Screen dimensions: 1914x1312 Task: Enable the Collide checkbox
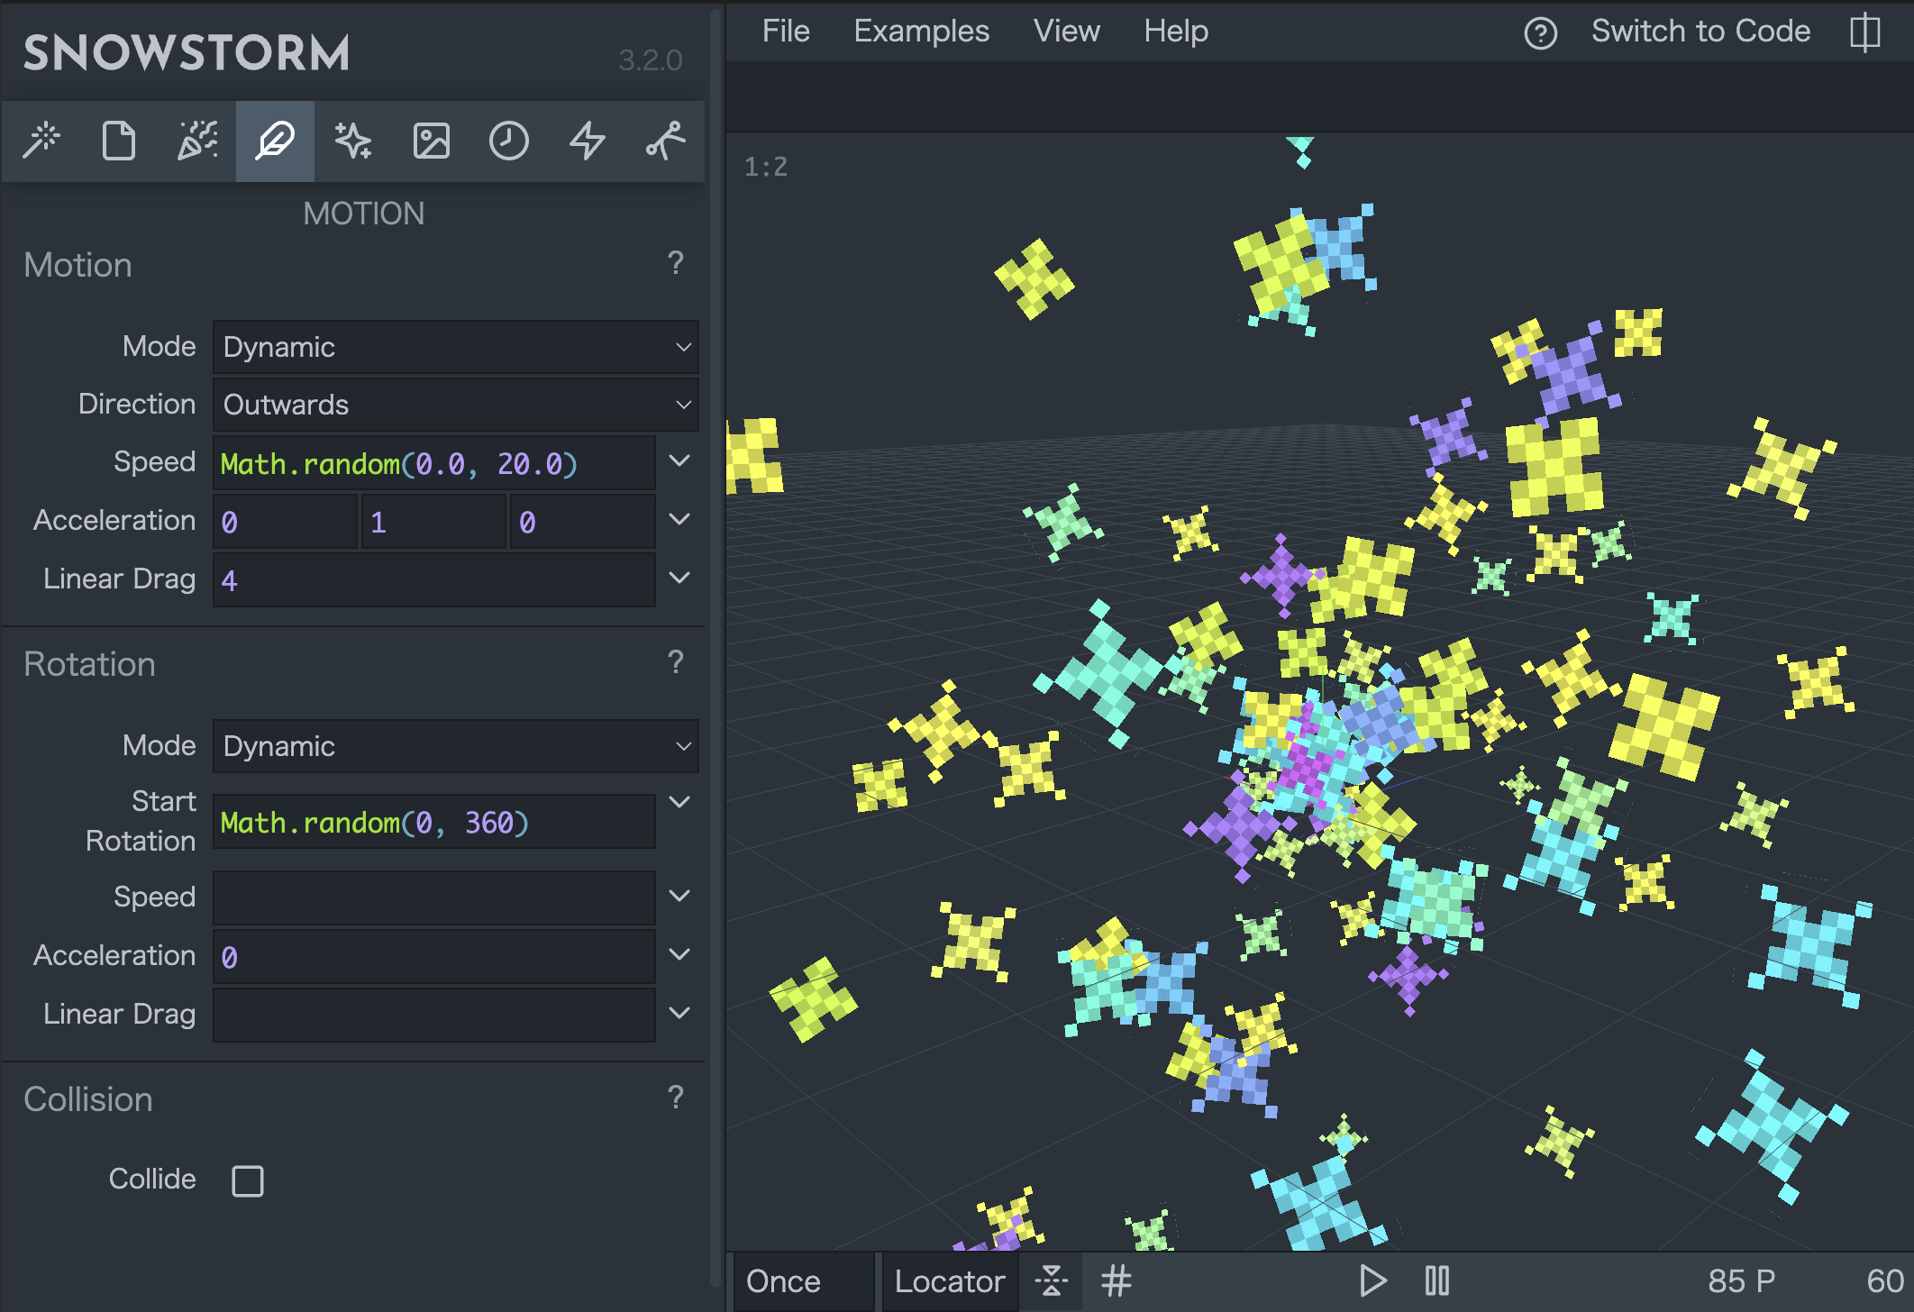(x=248, y=1180)
